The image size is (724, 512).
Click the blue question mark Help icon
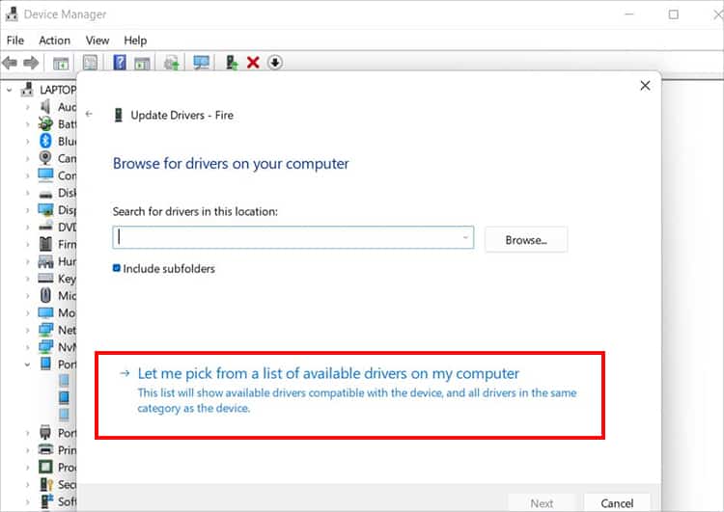(120, 63)
